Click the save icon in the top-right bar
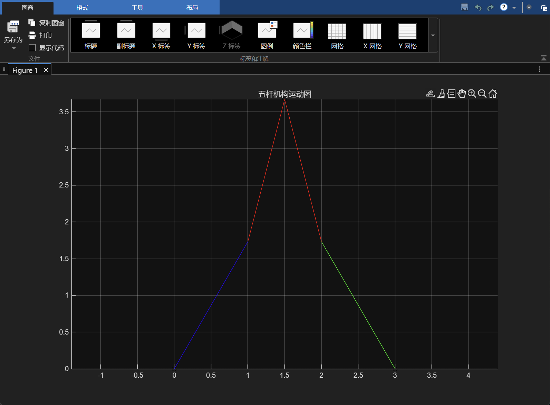The image size is (550, 405). (464, 7)
